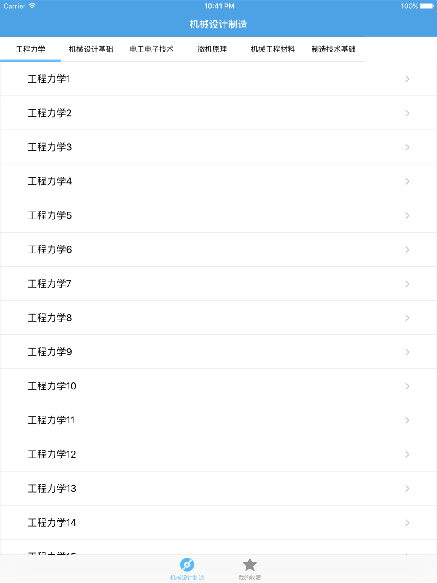Switch to the 机械设计基础 tab

click(x=91, y=49)
